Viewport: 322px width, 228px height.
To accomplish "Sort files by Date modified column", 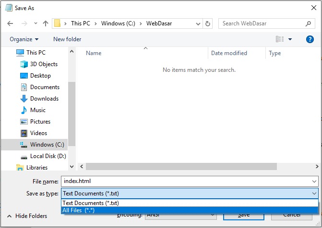I will click(x=229, y=53).
